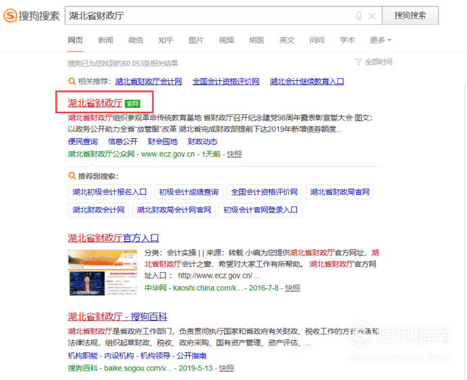
Task: Switch to the 微信 tab
Action: coord(136,40)
